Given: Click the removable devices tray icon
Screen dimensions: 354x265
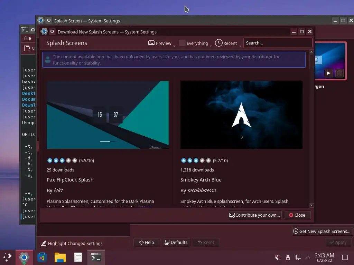Looking at the screenshot, I should (x=288, y=257).
